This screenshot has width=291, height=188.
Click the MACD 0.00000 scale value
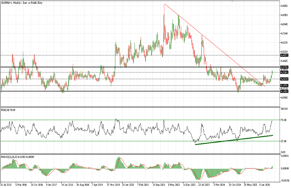pos(285,169)
